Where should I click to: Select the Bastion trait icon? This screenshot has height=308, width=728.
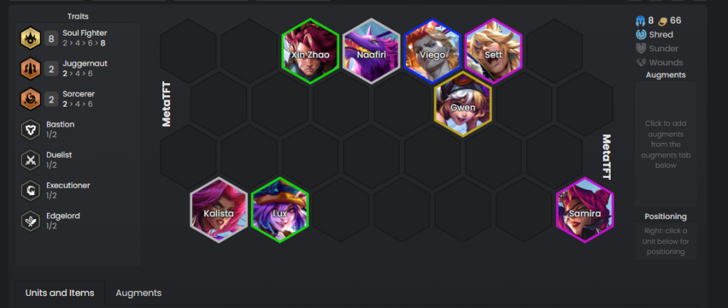tap(31, 129)
